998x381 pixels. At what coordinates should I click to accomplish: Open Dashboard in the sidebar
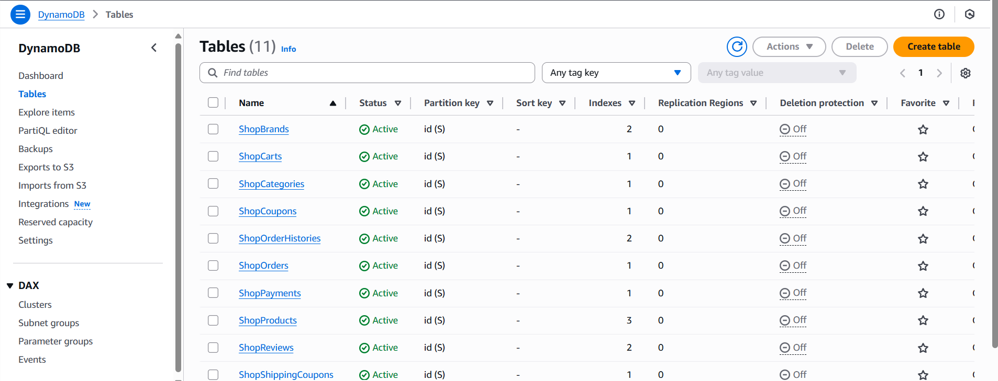41,76
